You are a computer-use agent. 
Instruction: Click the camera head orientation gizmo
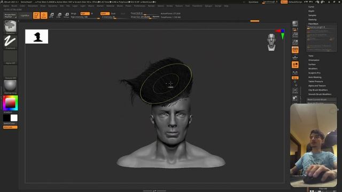271,42
